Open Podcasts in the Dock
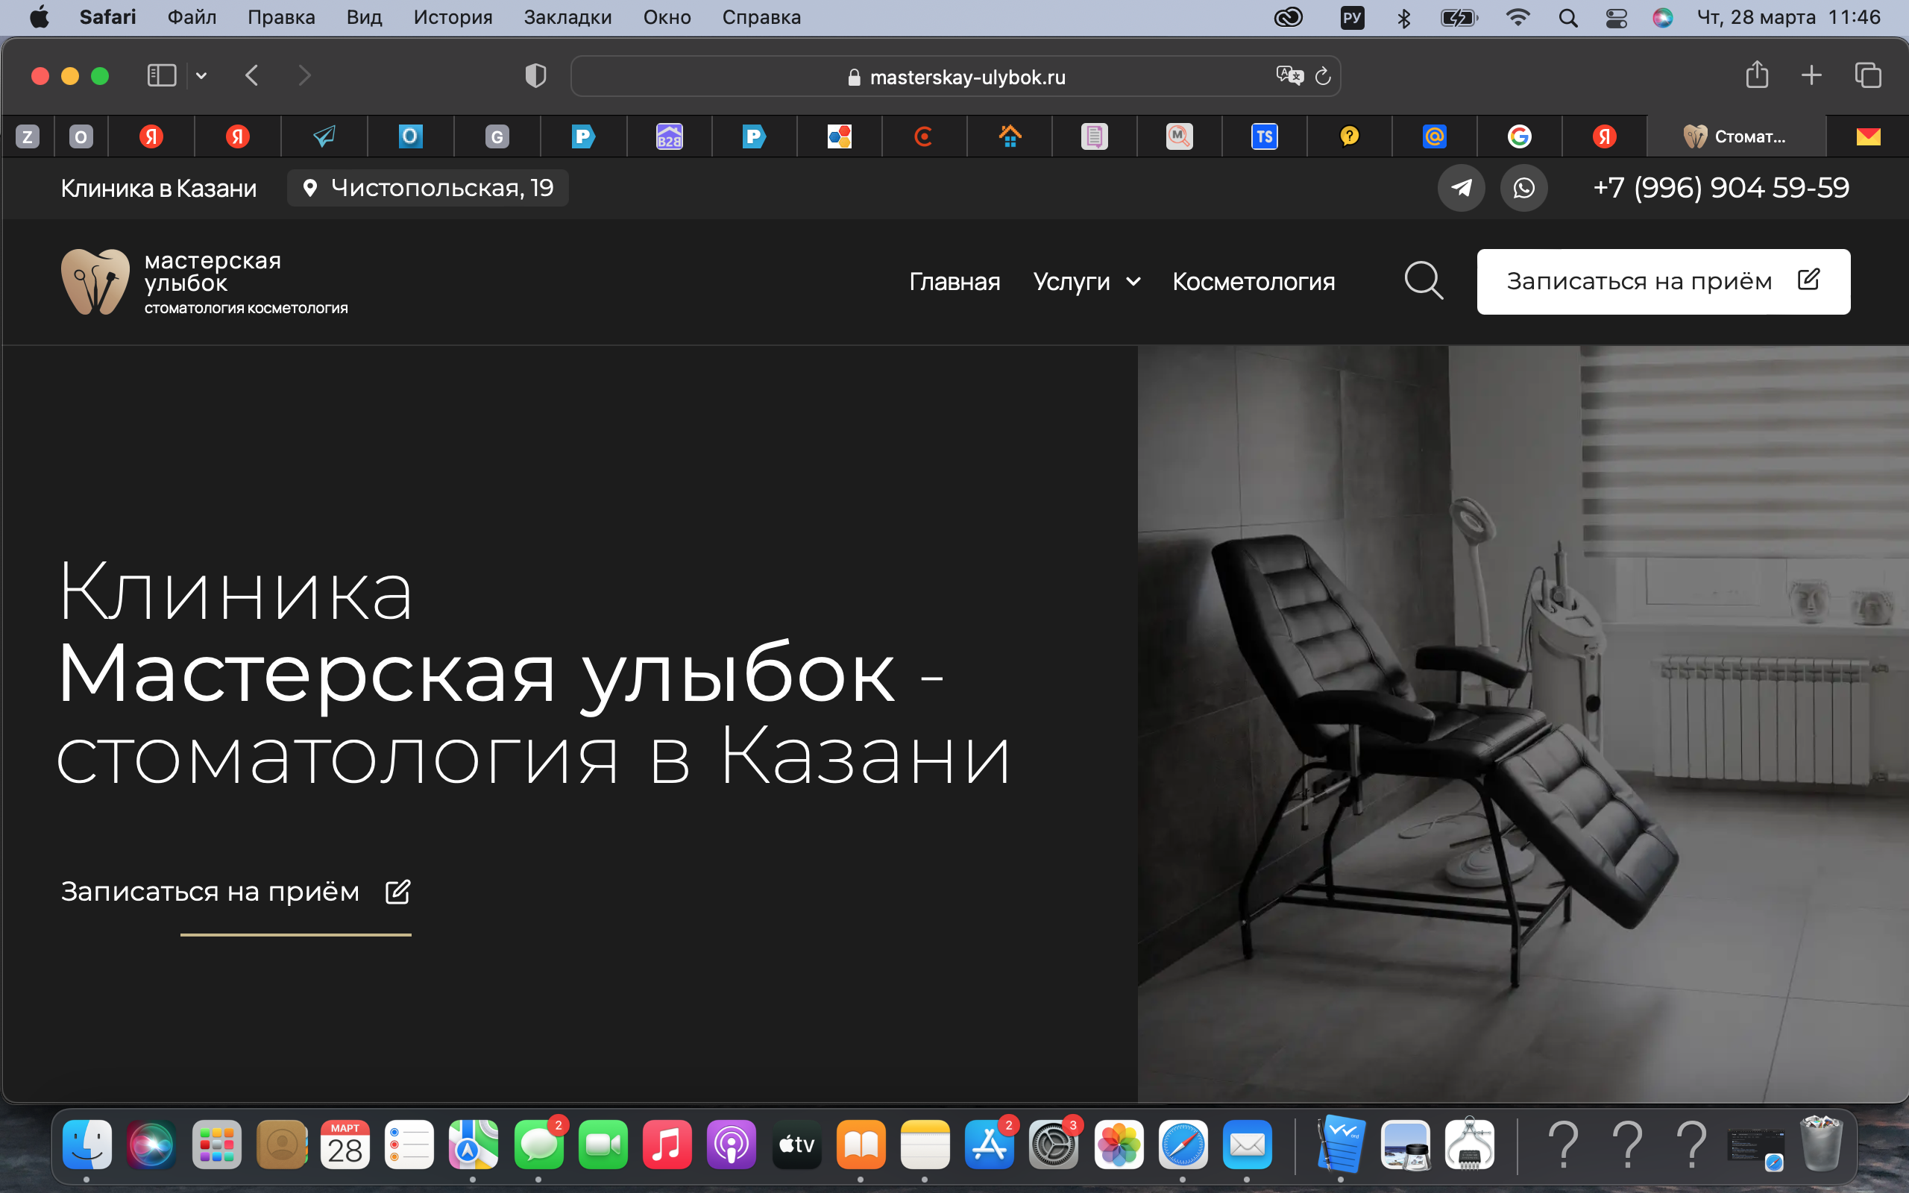This screenshot has width=1909, height=1193. pyautogui.click(x=732, y=1143)
